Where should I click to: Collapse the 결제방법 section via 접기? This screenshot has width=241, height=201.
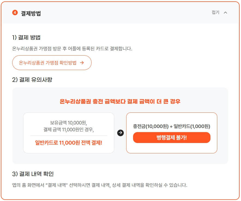tap(215, 12)
